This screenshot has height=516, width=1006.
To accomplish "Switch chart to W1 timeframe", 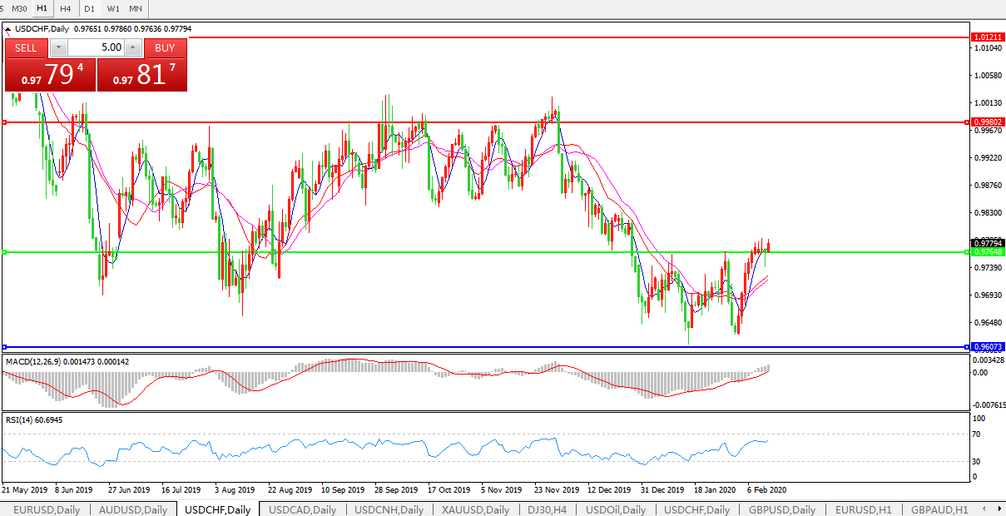I will coord(113,8).
